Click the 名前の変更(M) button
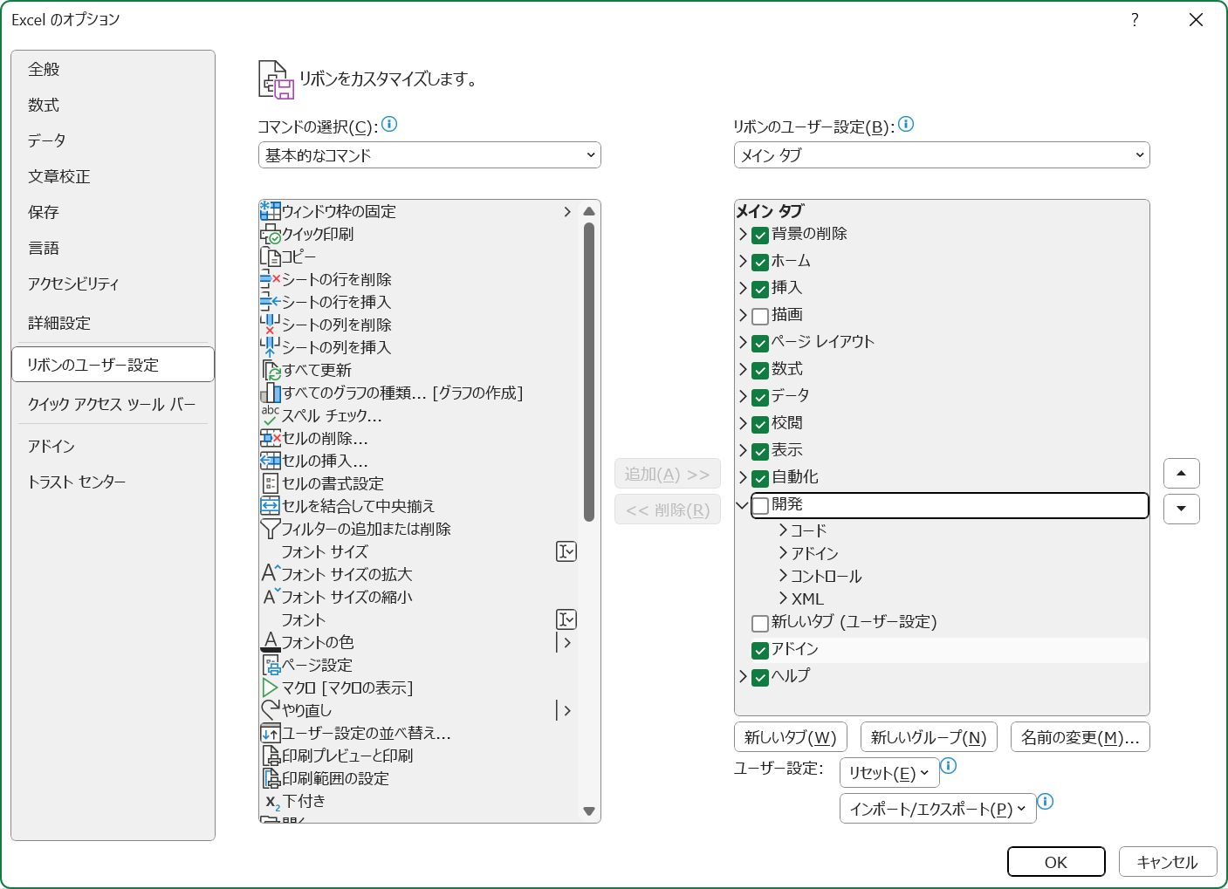1228x889 pixels. click(1081, 737)
